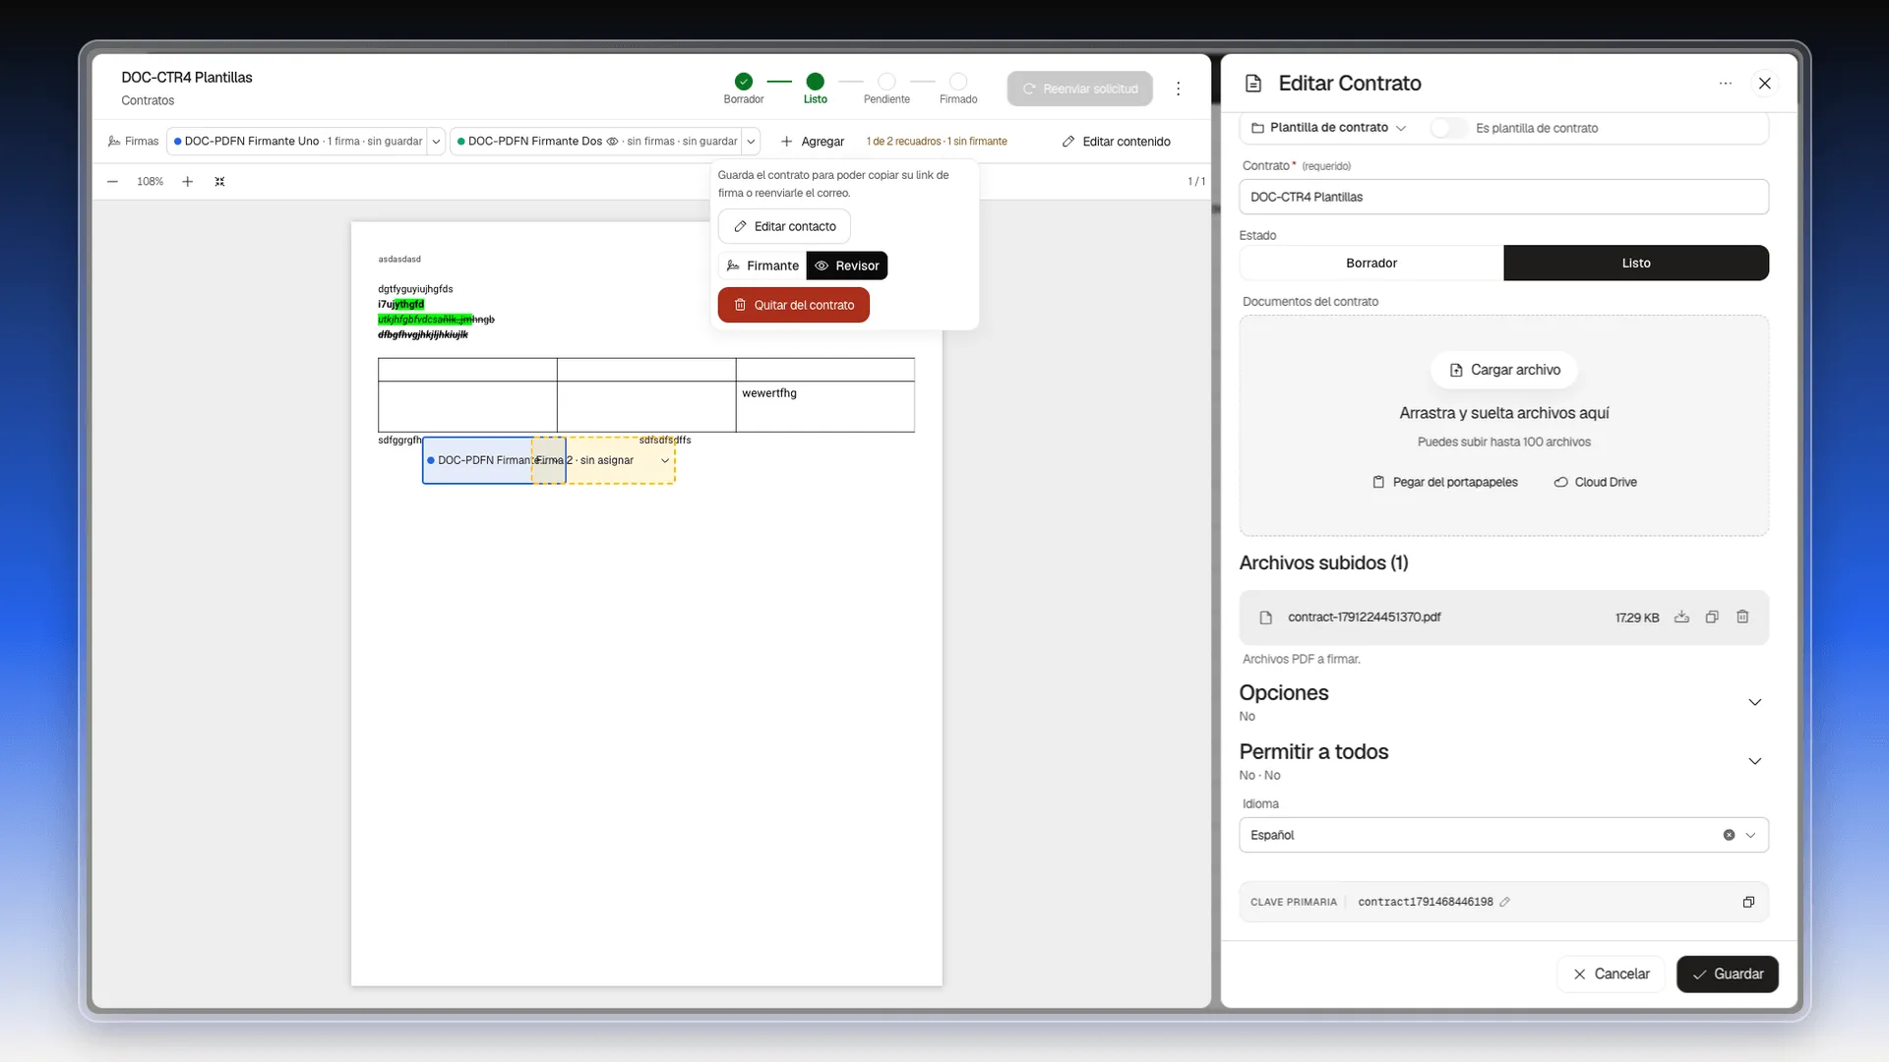Viewport: 1889px width, 1062px height.
Task: Set Estado to Borrador
Action: [x=1371, y=264]
